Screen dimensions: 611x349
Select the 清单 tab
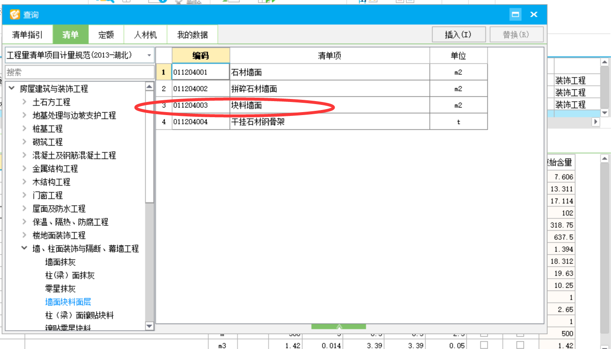71,35
